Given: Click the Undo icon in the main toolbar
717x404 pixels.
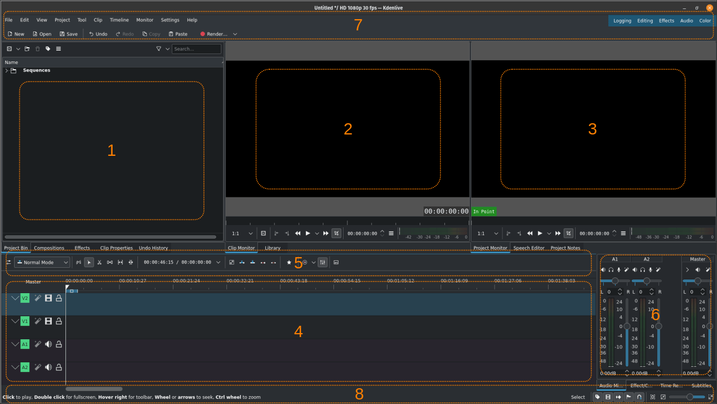Looking at the screenshot, I should pyautogui.click(x=97, y=34).
